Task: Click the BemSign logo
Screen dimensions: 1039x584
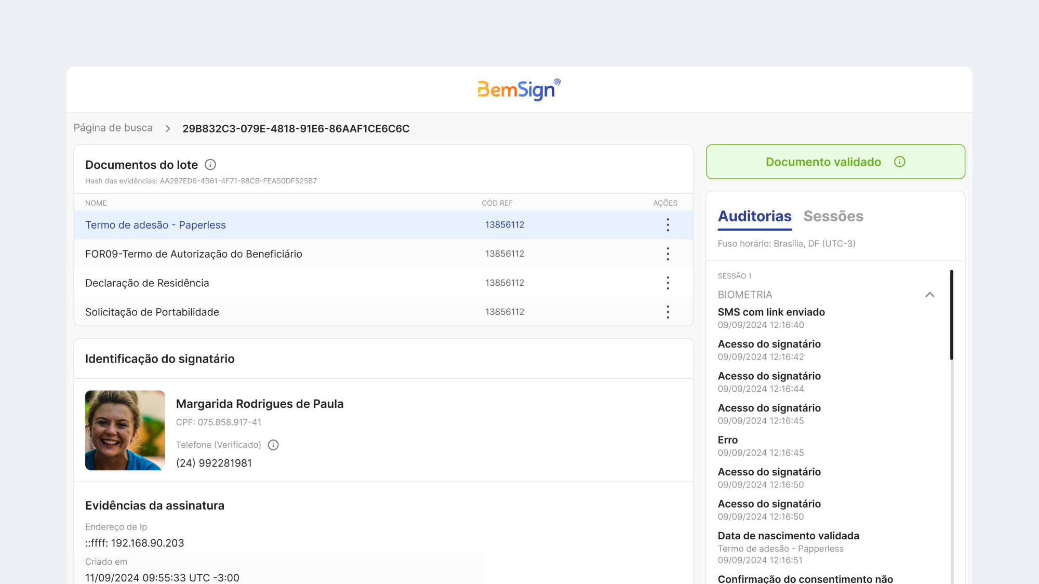Action: (x=519, y=89)
